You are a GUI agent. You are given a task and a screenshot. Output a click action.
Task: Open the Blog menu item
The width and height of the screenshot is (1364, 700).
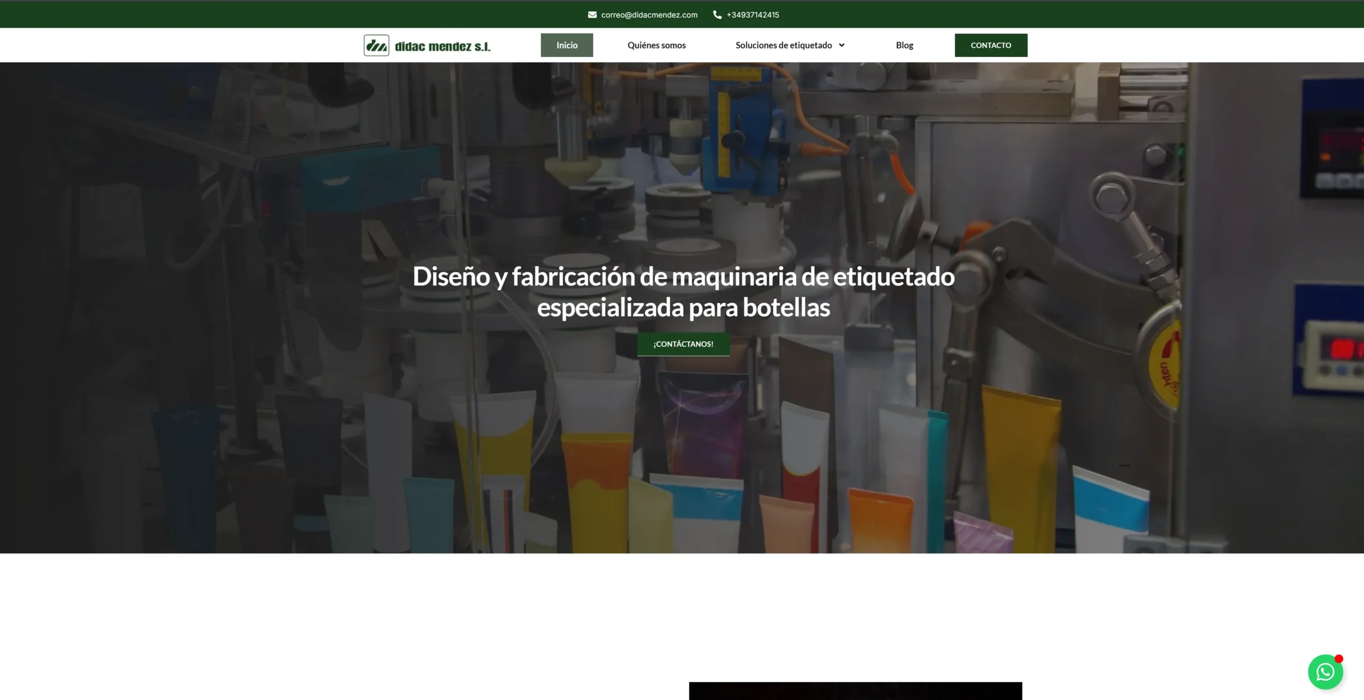(x=904, y=45)
